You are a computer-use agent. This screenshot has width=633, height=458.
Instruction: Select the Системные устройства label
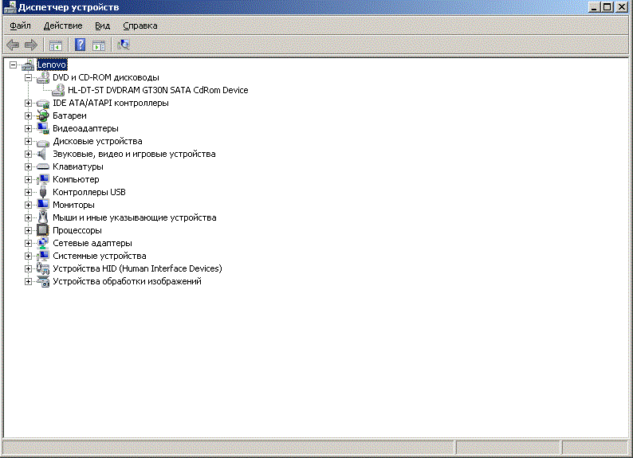pos(100,256)
